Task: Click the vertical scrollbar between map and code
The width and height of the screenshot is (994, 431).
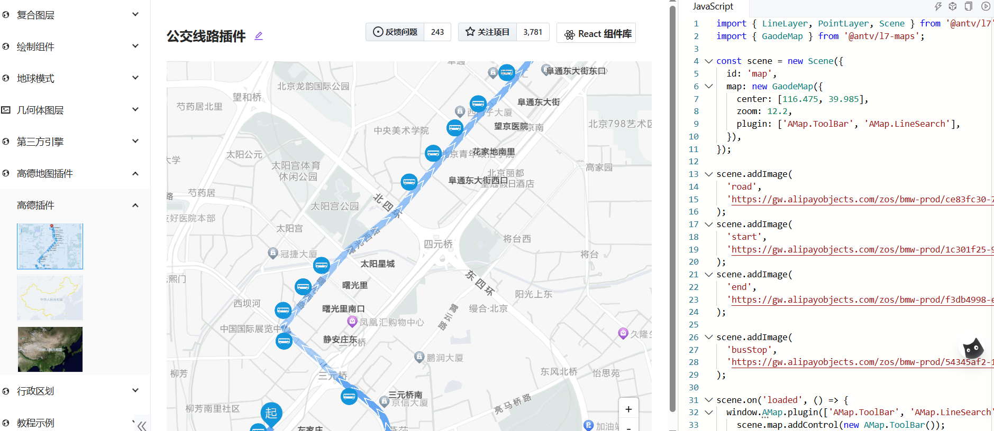Action: 672,209
